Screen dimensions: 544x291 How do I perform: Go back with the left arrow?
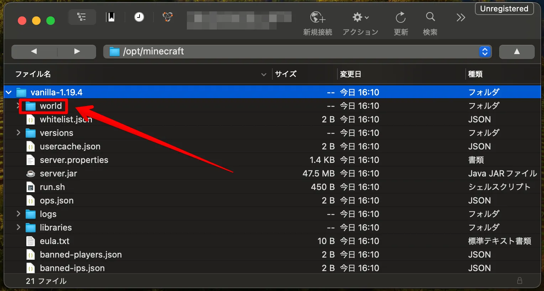(x=34, y=52)
